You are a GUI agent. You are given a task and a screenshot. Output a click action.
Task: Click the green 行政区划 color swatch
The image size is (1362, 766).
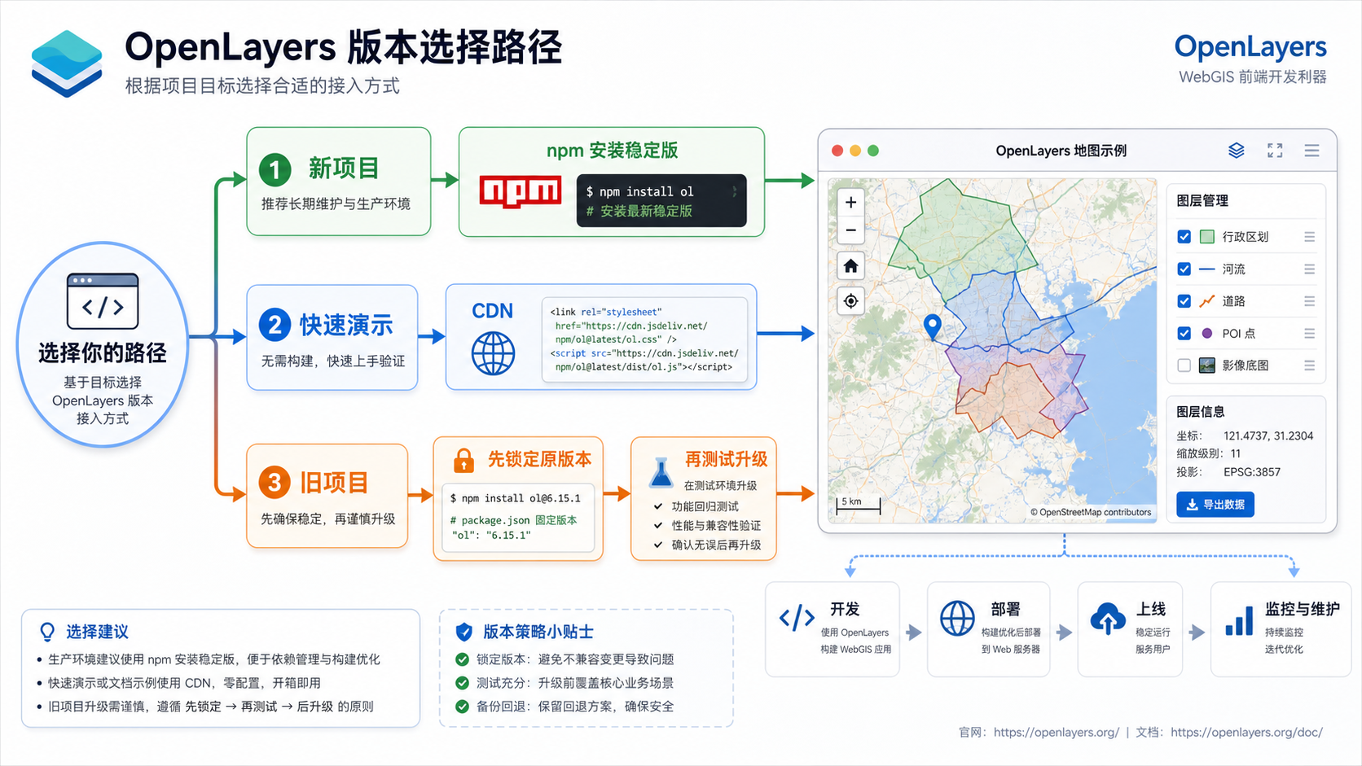(1207, 237)
